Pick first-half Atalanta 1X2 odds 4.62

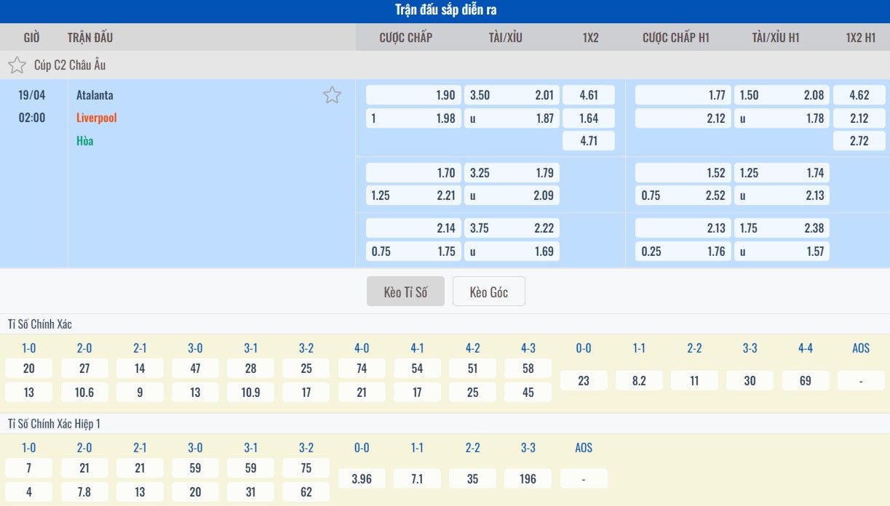click(x=859, y=95)
